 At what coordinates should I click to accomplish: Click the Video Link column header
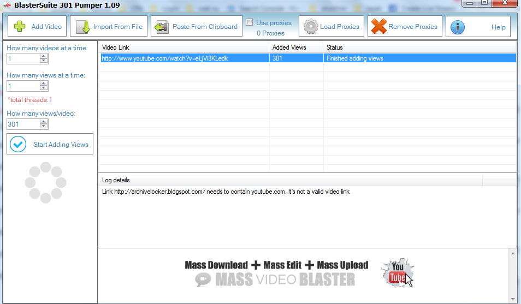(183, 47)
